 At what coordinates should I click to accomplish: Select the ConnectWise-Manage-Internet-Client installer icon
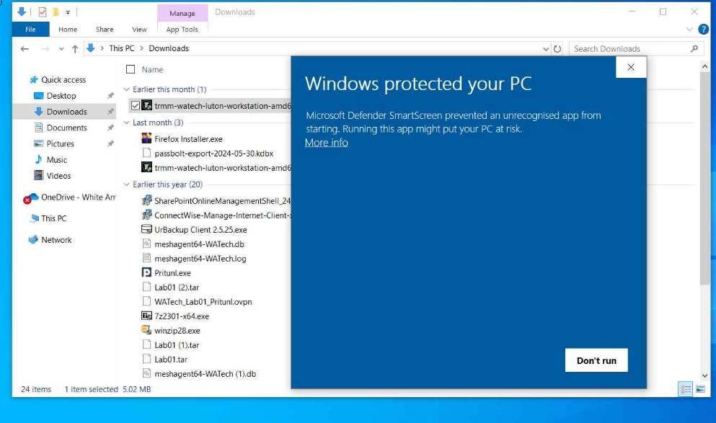[146, 215]
